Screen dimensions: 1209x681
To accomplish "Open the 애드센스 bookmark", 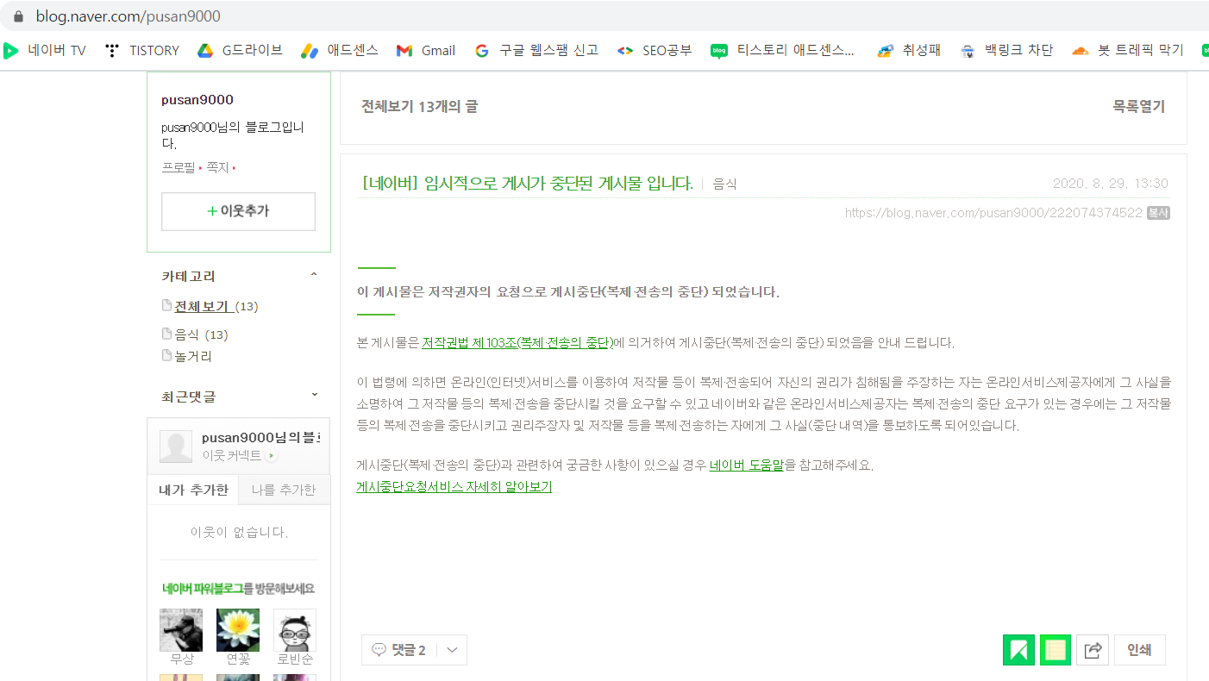I will (339, 50).
